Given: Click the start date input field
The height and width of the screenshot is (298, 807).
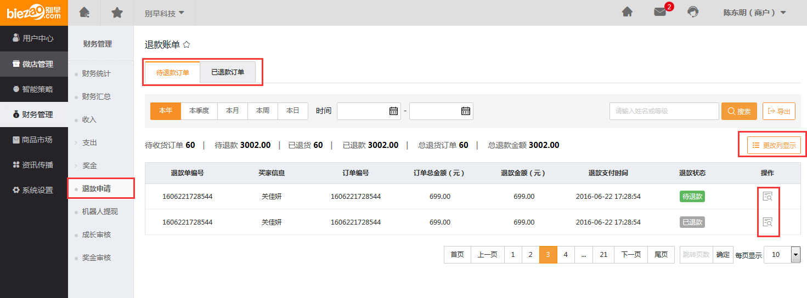Looking at the screenshot, I should tap(369, 111).
